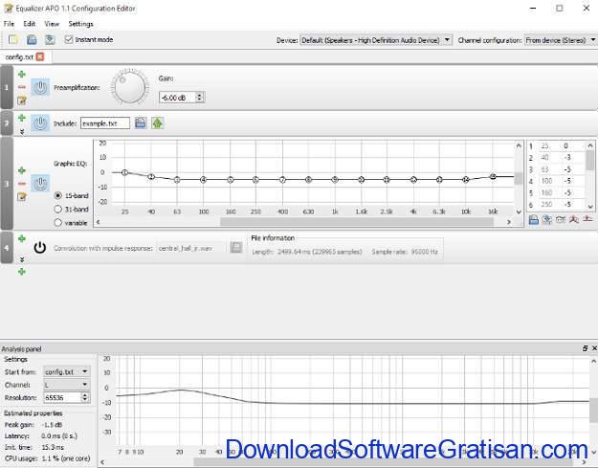This screenshot has width=598, height=468.
Task: Add new filter at bottom of list
Action: pyautogui.click(x=22, y=272)
